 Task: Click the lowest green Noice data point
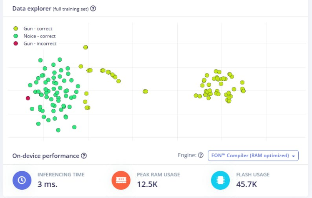point(58,130)
